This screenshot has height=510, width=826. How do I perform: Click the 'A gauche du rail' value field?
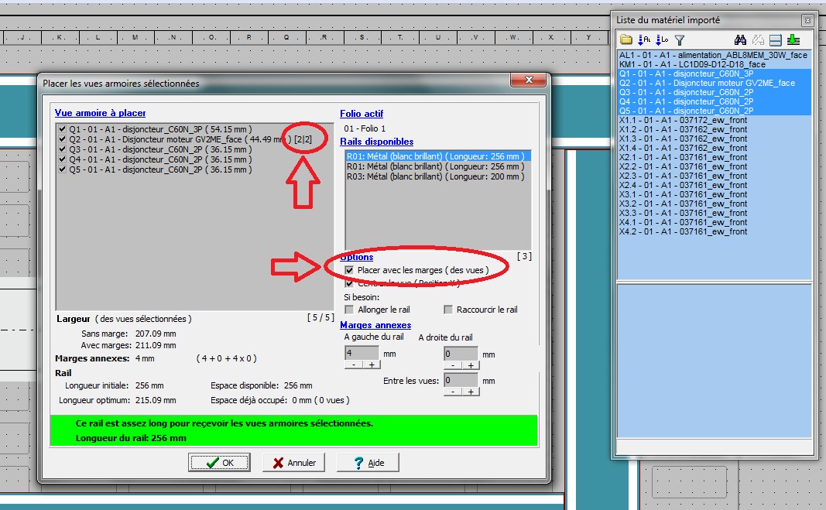361,353
